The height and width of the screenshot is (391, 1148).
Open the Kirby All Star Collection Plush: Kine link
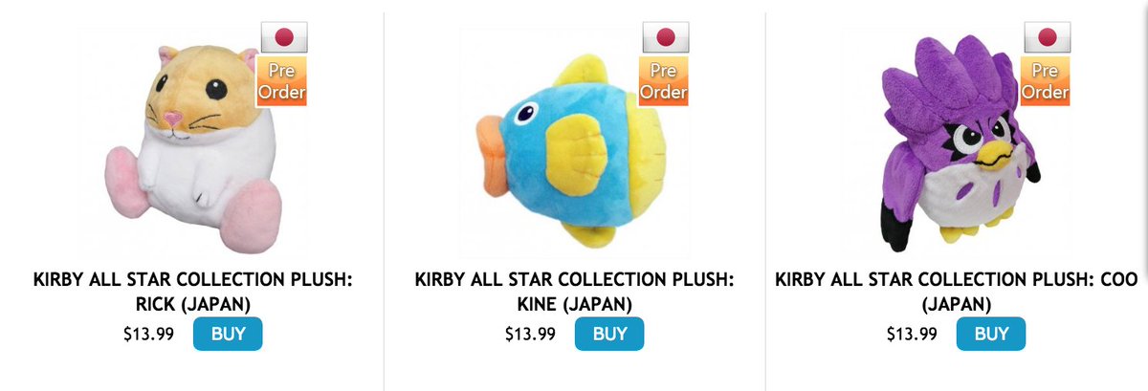574,293
